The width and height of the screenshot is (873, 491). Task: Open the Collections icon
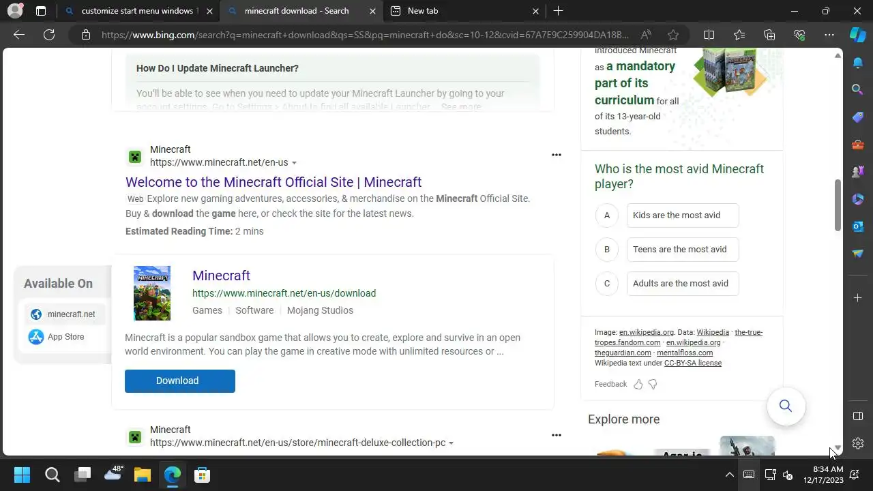(x=769, y=35)
